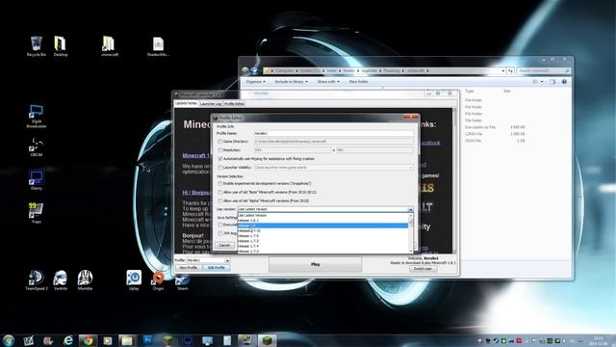Select the Dxtory desktop shortcut

[37, 180]
